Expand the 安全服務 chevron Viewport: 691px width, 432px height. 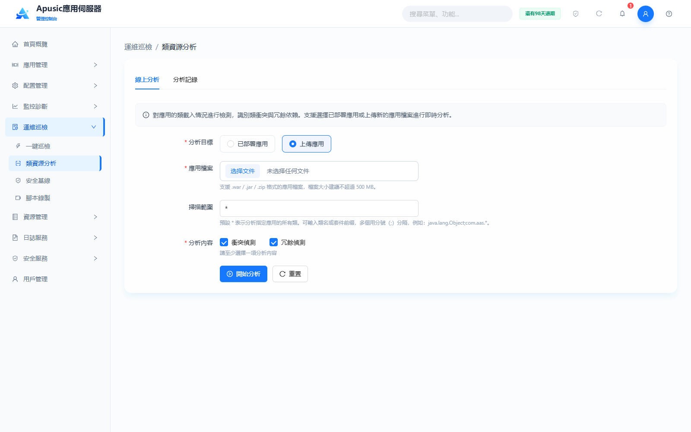coord(95,258)
